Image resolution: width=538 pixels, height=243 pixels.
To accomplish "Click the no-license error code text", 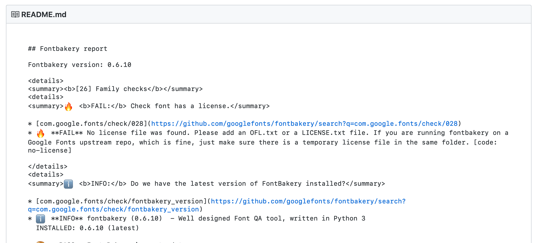I will (x=49, y=150).
